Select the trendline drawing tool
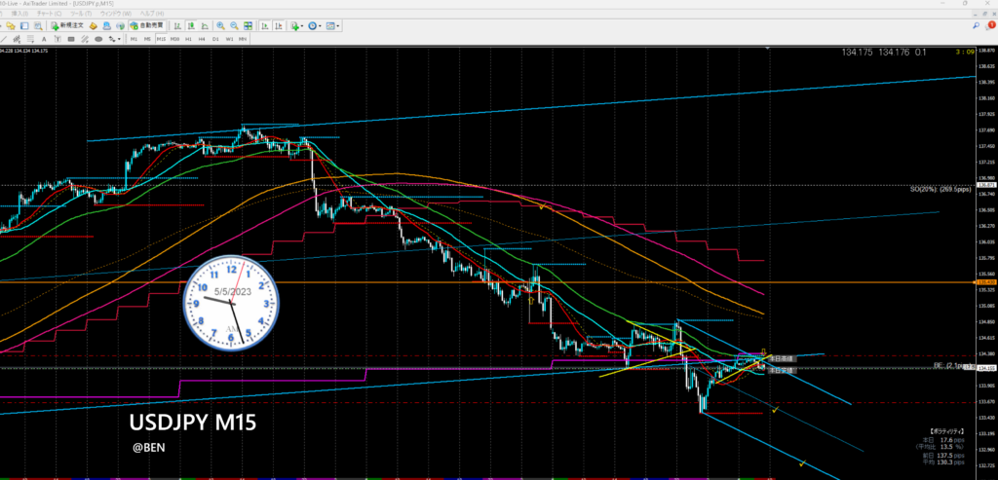 pyautogui.click(x=4, y=39)
